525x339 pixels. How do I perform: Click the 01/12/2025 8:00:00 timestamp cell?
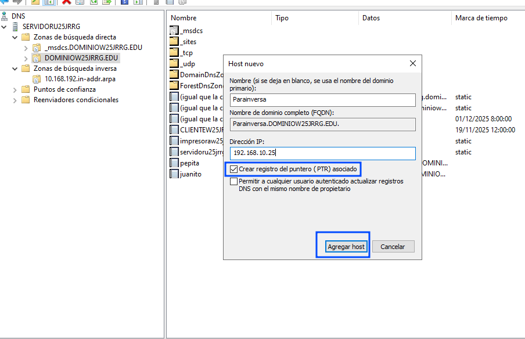[484, 119]
